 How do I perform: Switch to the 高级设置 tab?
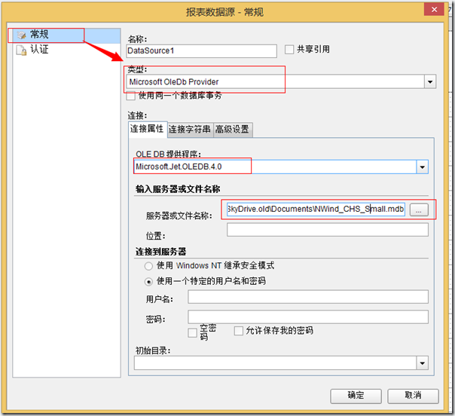[x=233, y=130]
